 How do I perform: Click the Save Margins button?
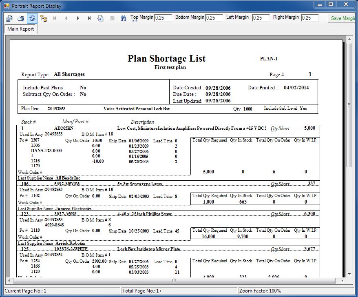pos(342,18)
